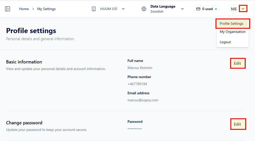Edit the Change password section
Viewport: 255px width, 141px height.
[237, 124]
